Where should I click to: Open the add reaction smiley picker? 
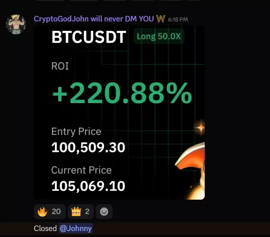click(104, 212)
